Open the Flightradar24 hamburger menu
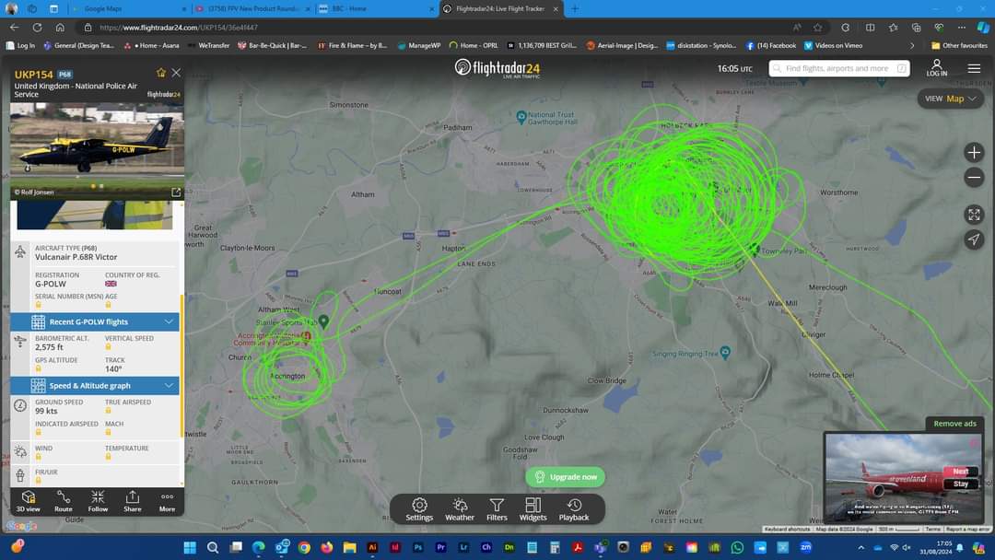Image resolution: width=995 pixels, height=560 pixels. [974, 68]
